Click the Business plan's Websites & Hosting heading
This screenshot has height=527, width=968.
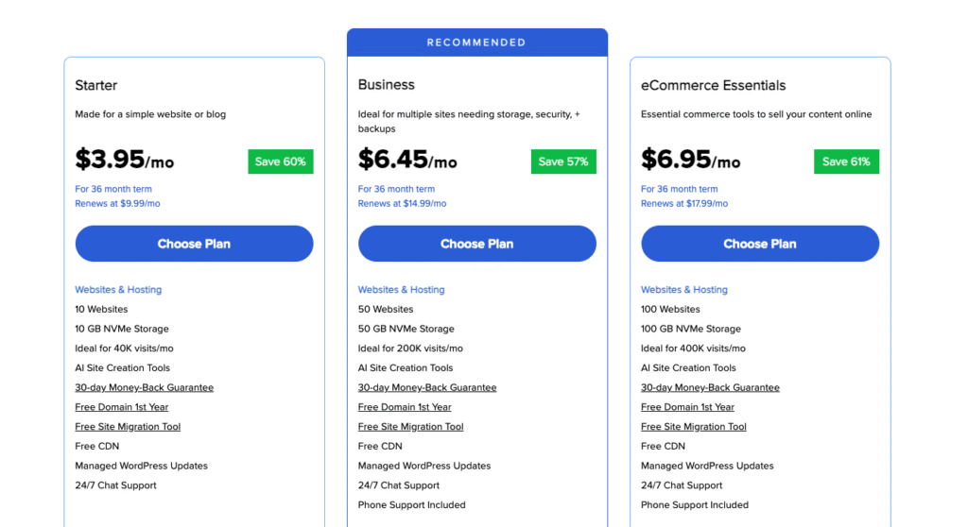tap(401, 290)
